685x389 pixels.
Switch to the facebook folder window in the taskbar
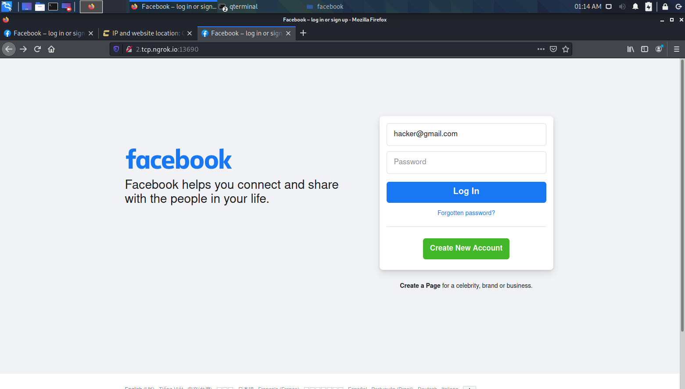325,7
